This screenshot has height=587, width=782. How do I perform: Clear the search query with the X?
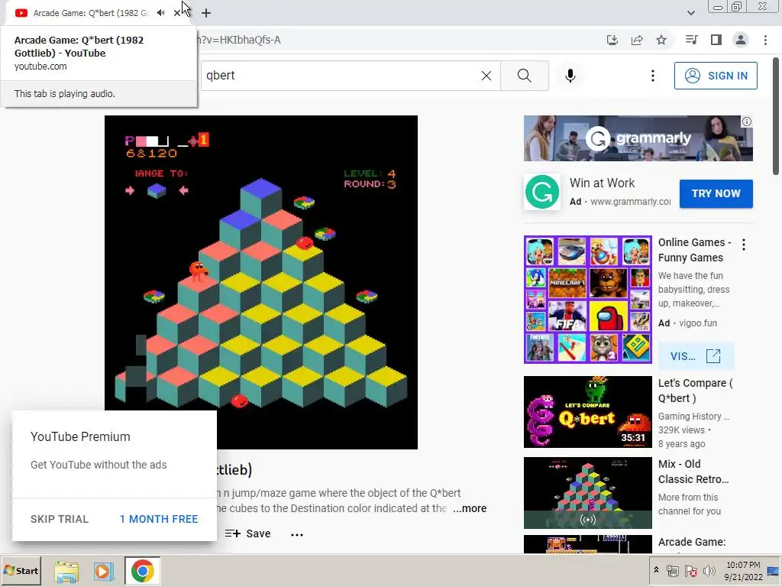[x=486, y=76]
